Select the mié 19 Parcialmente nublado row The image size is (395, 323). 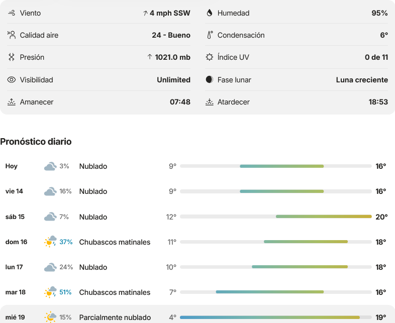pos(197,314)
